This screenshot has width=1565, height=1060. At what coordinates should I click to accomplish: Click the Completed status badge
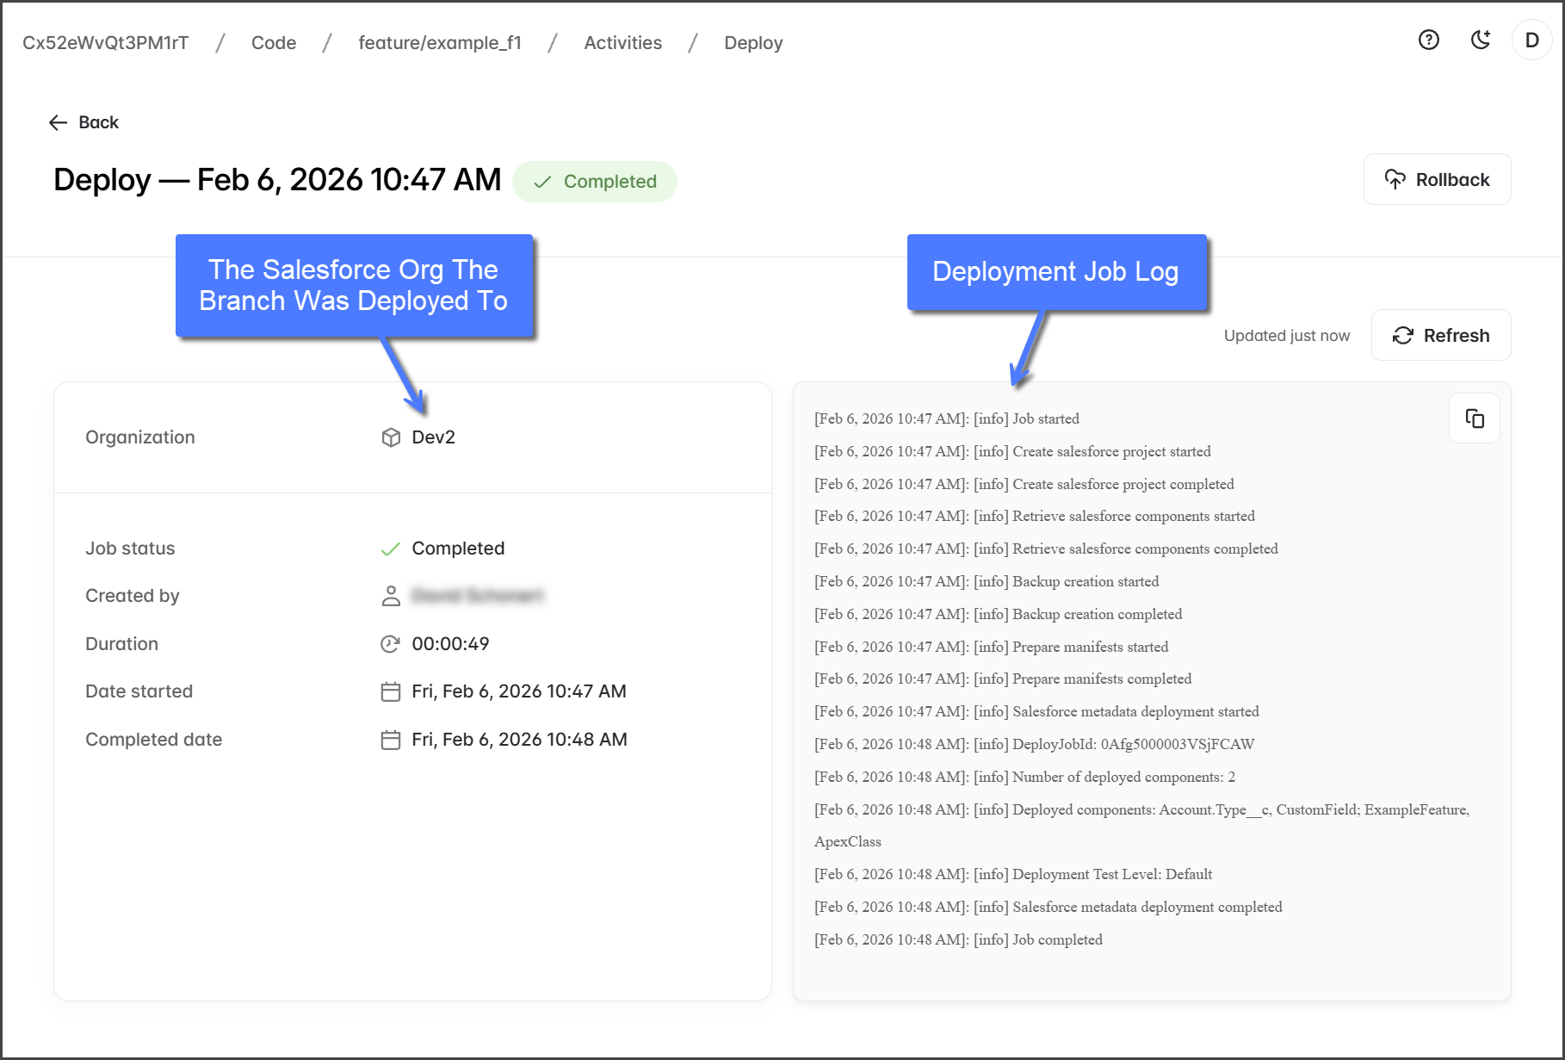point(594,182)
